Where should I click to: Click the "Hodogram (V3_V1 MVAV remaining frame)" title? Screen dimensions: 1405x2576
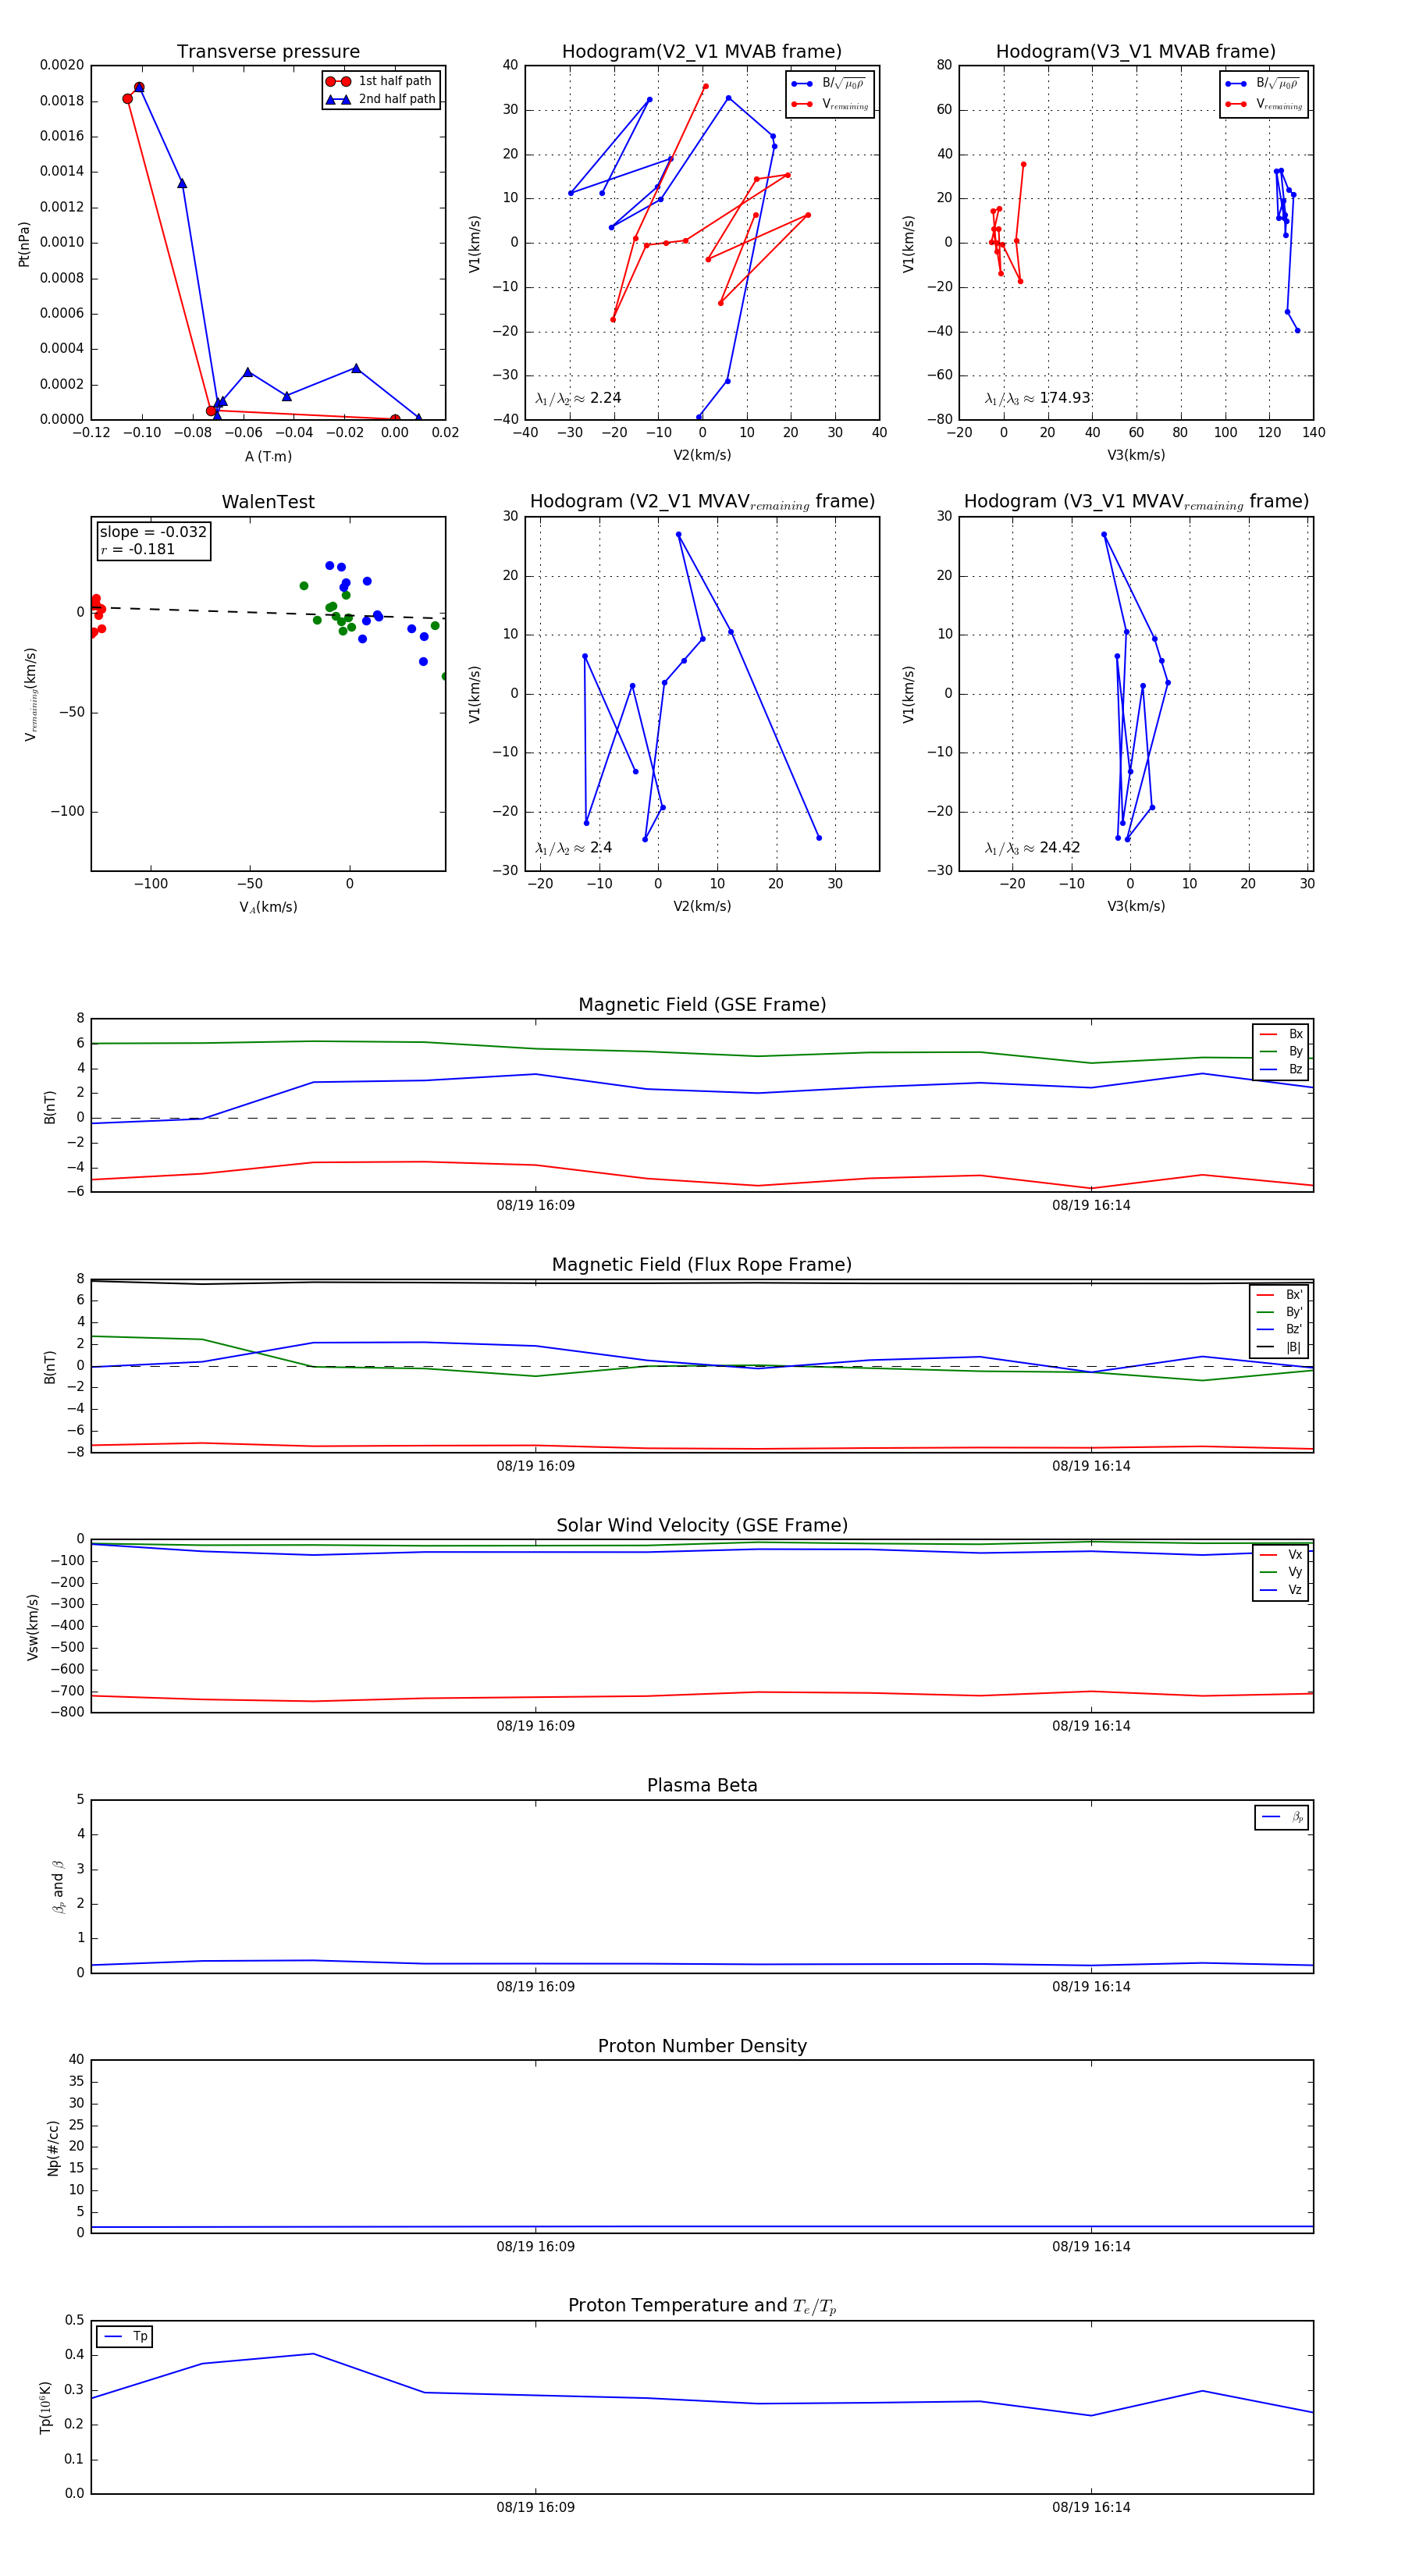(1136, 502)
